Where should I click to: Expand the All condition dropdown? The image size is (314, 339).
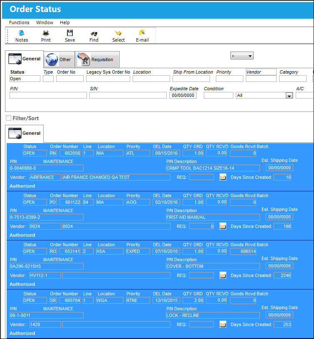click(x=289, y=95)
